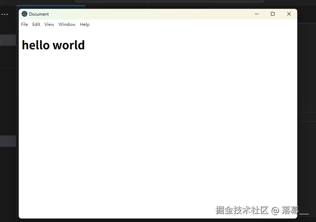Click the red-marked item in the left sidebar

8,40
